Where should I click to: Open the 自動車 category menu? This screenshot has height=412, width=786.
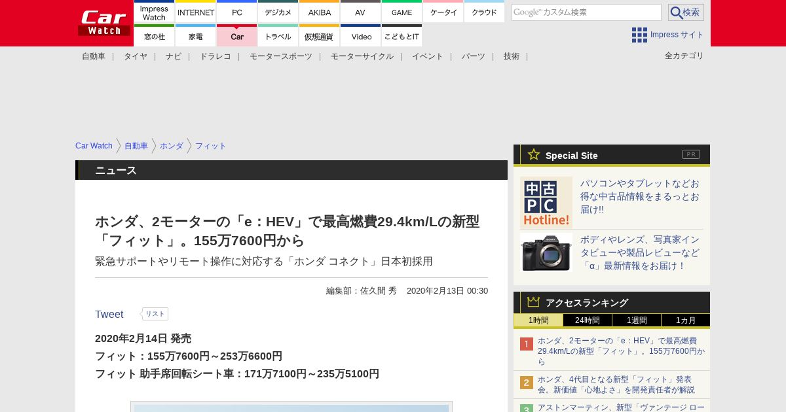pyautogui.click(x=94, y=56)
